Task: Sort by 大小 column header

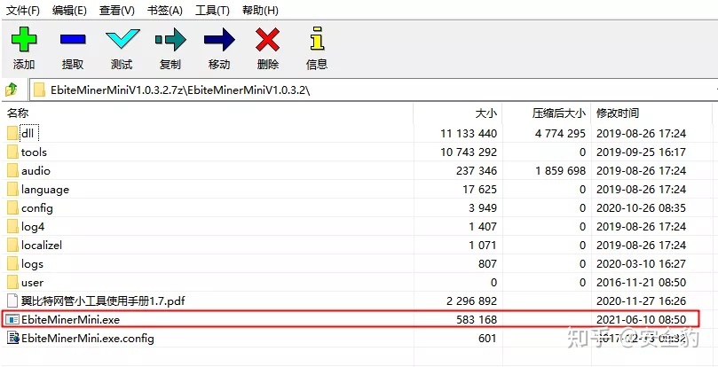Action: pos(485,113)
